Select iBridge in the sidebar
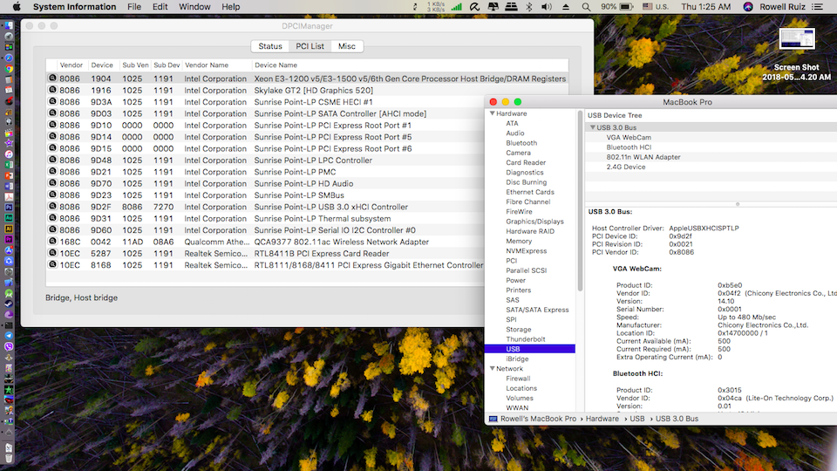The image size is (837, 471). [x=517, y=358]
